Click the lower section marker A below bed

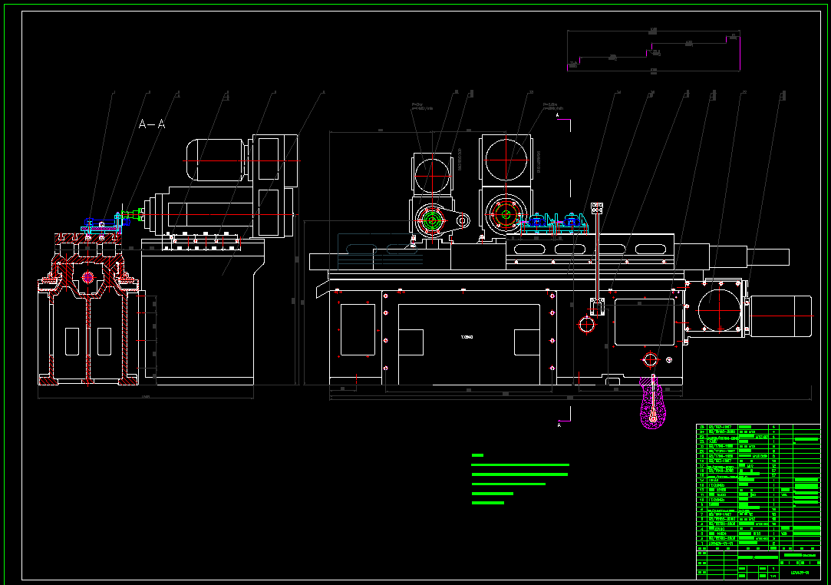coord(559,424)
